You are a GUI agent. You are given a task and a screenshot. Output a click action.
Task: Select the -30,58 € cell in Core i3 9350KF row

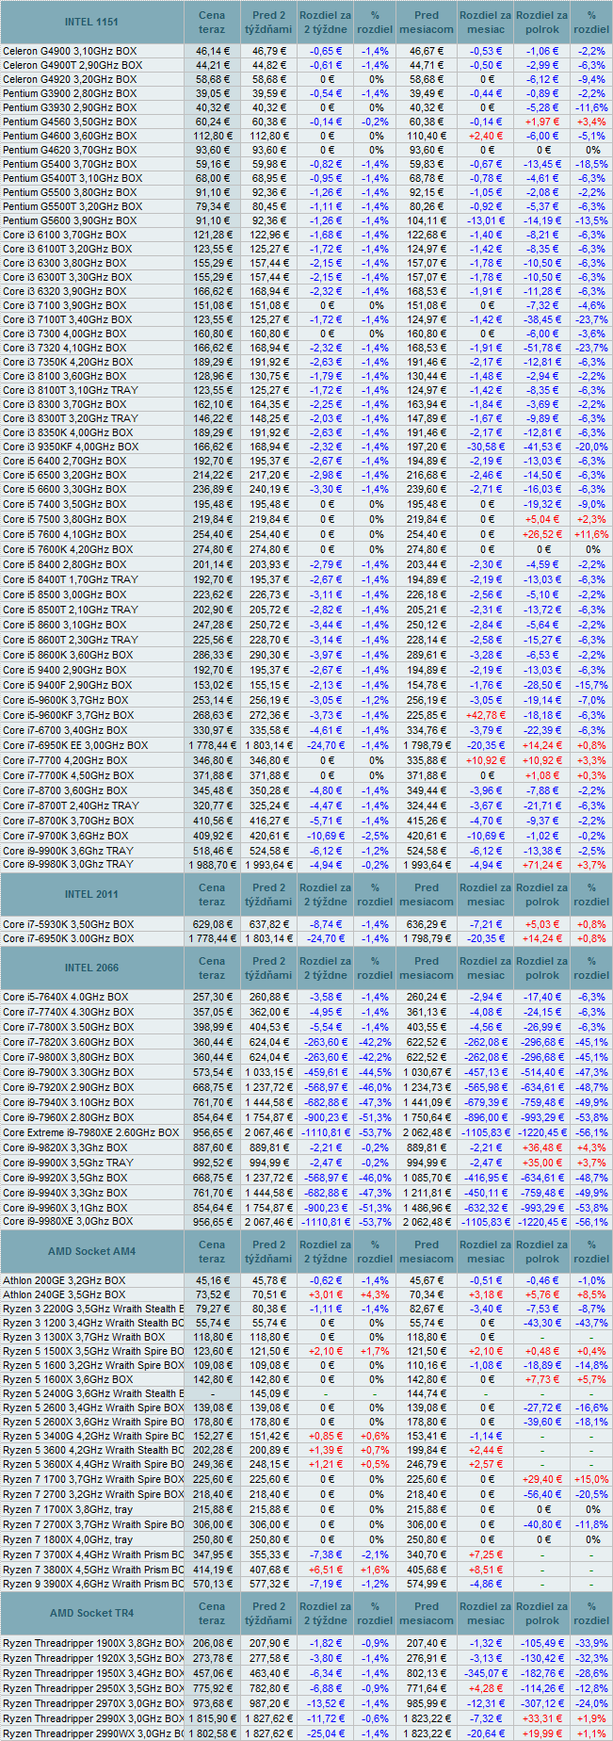[486, 447]
